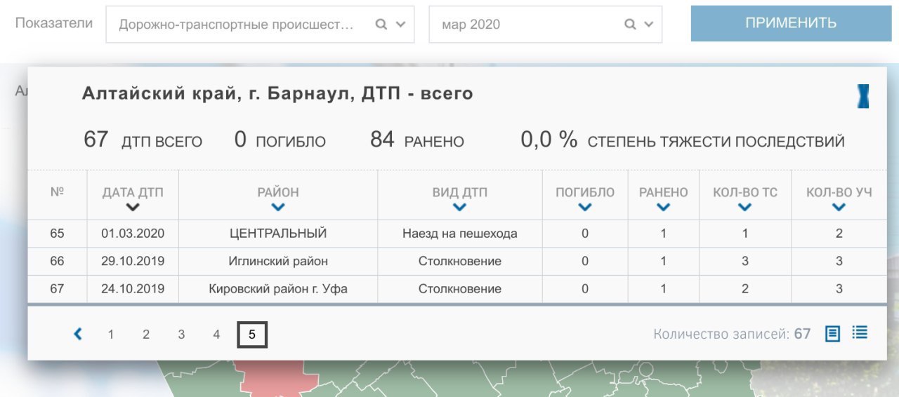Click the 0 ПОГИБЛО summary

(280, 140)
